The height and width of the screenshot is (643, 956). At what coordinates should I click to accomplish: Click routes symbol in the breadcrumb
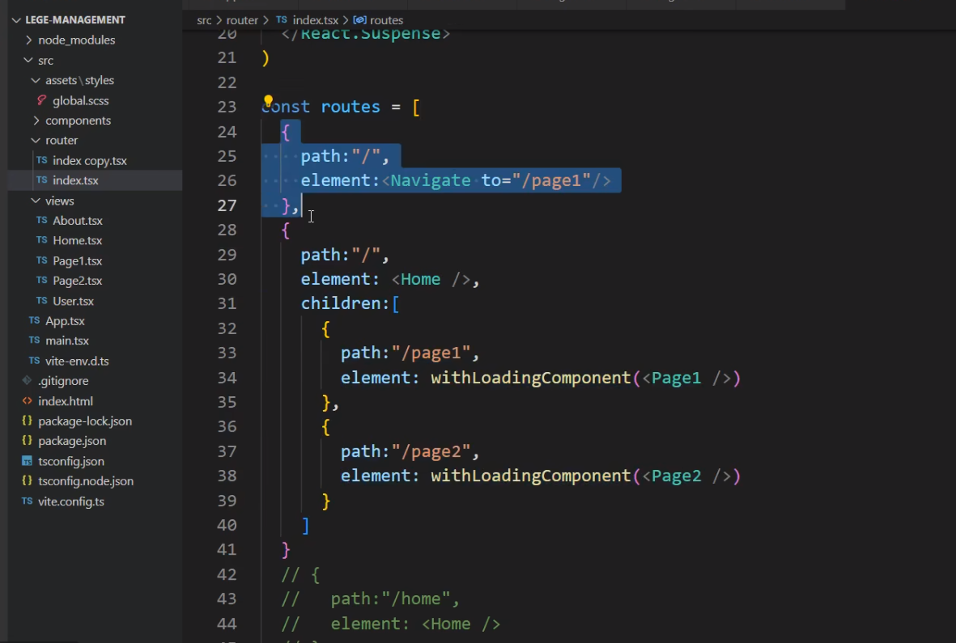(x=387, y=20)
